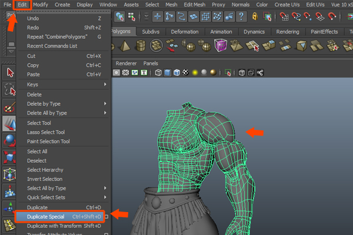Switch to the Subdivs shelf tab

(151, 32)
